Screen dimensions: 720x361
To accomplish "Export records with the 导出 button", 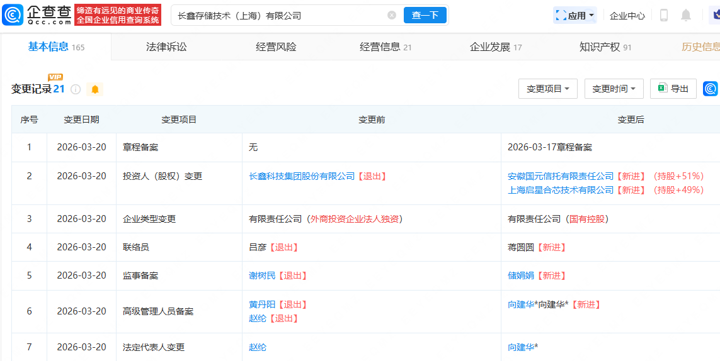I will coord(673,89).
